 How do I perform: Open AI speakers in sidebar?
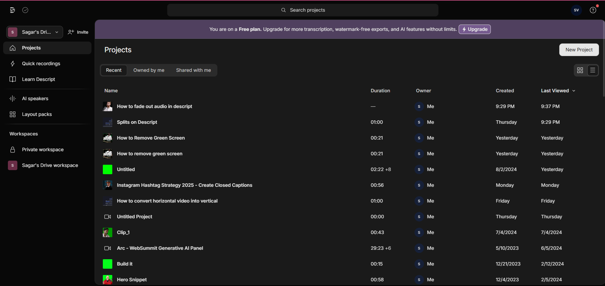[35, 99]
